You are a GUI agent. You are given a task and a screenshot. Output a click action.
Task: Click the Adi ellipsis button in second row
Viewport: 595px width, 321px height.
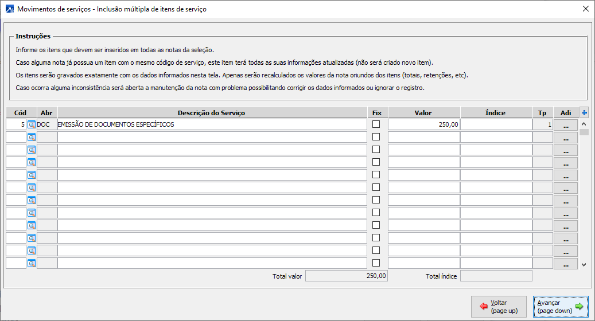[x=566, y=138]
